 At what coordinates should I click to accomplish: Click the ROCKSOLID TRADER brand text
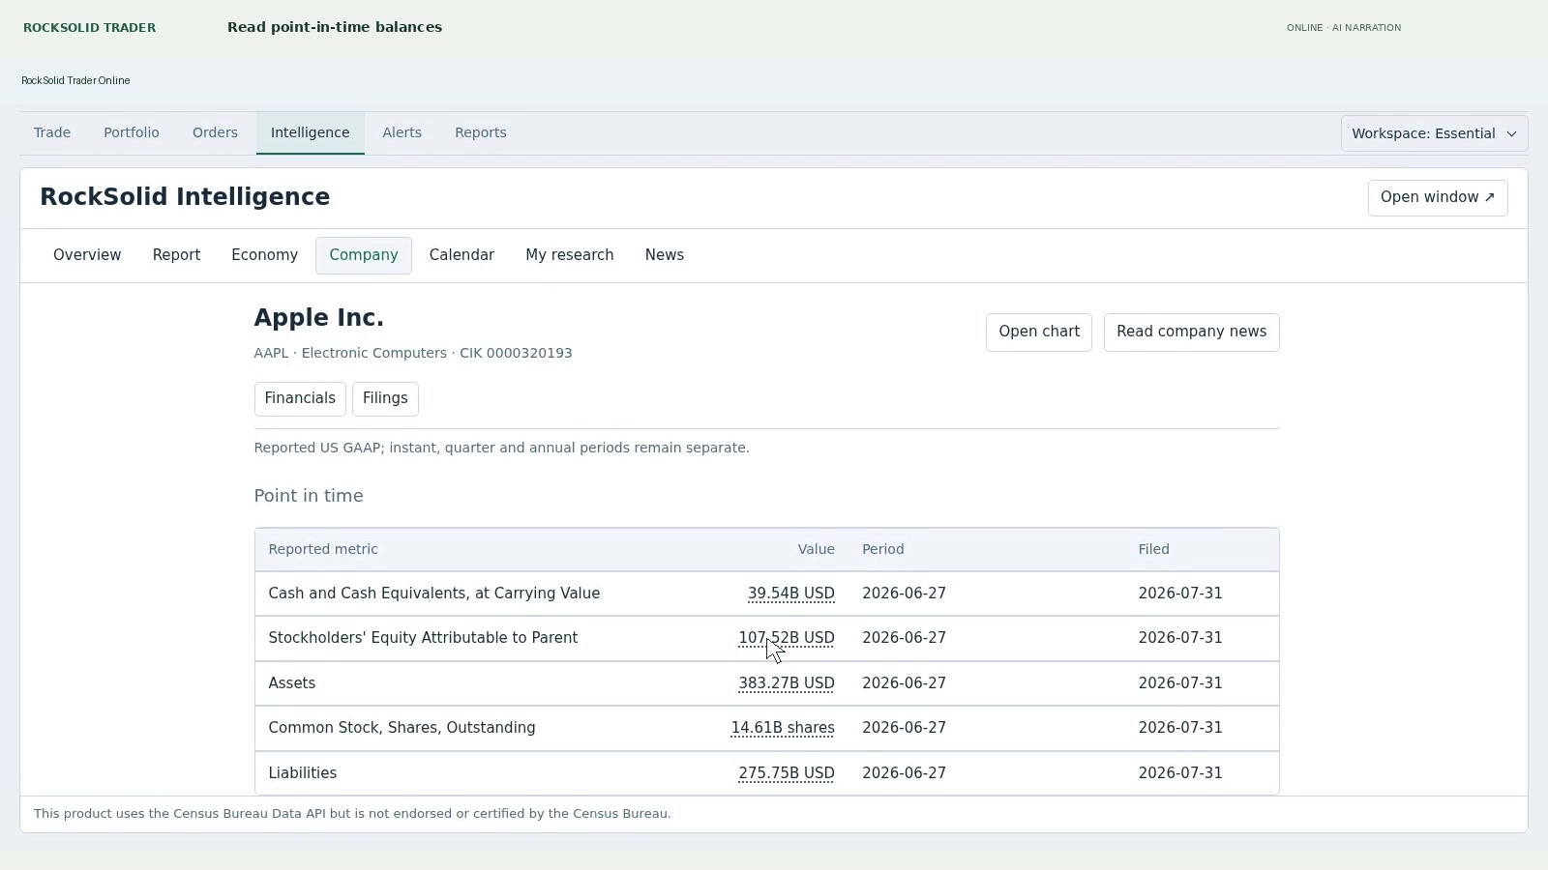89,27
